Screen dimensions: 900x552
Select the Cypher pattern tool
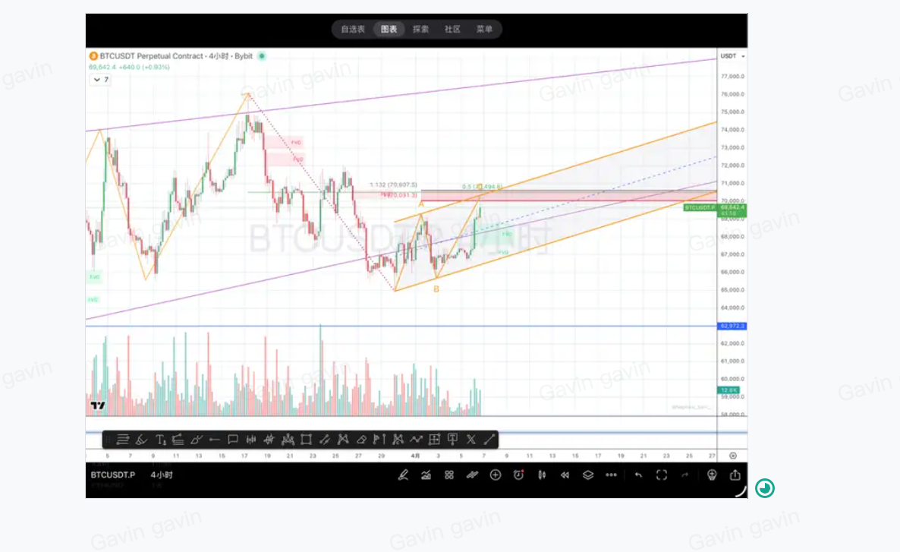point(398,440)
